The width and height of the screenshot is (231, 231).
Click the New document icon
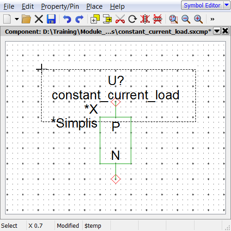tap(7, 19)
